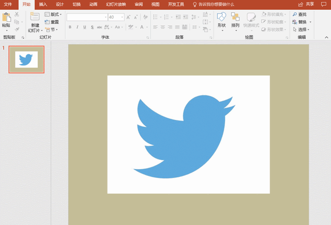
Task: Open the 排列 arrange menu
Action: click(235, 22)
